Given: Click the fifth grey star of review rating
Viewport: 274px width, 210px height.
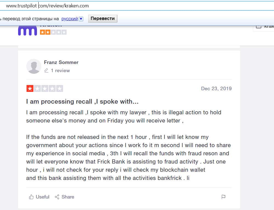Looking at the screenshot, I should (x=60, y=89).
